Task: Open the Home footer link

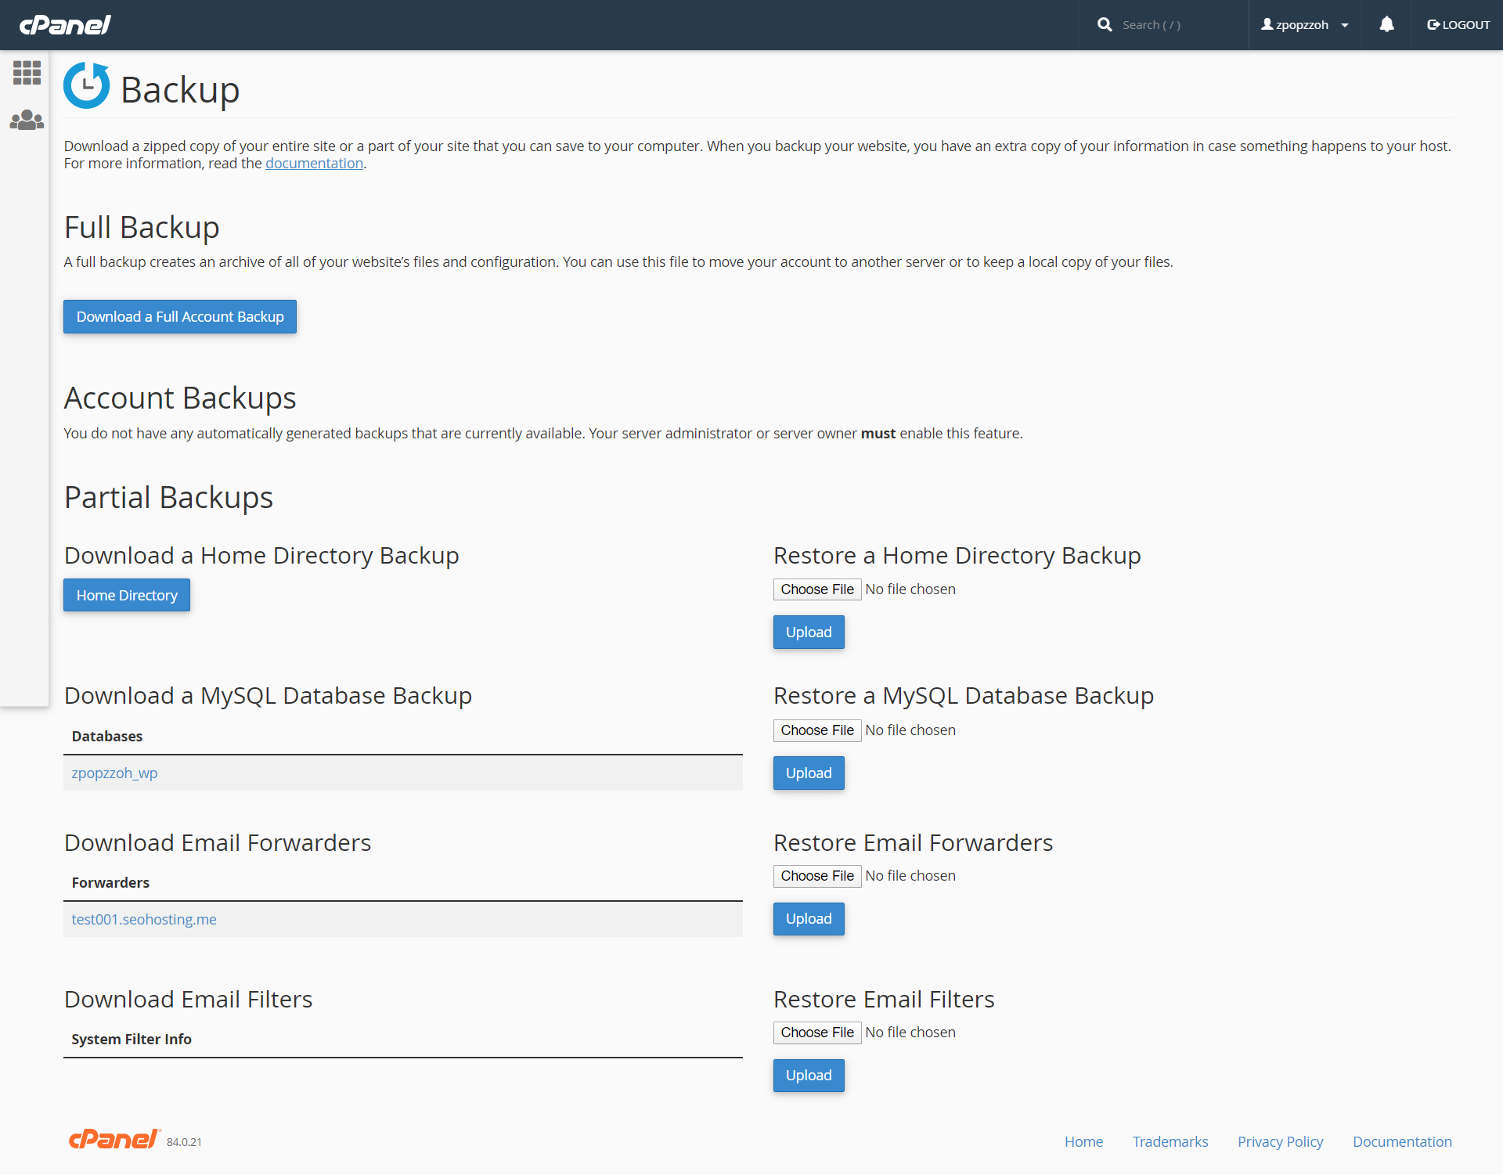Action: click(x=1083, y=1141)
